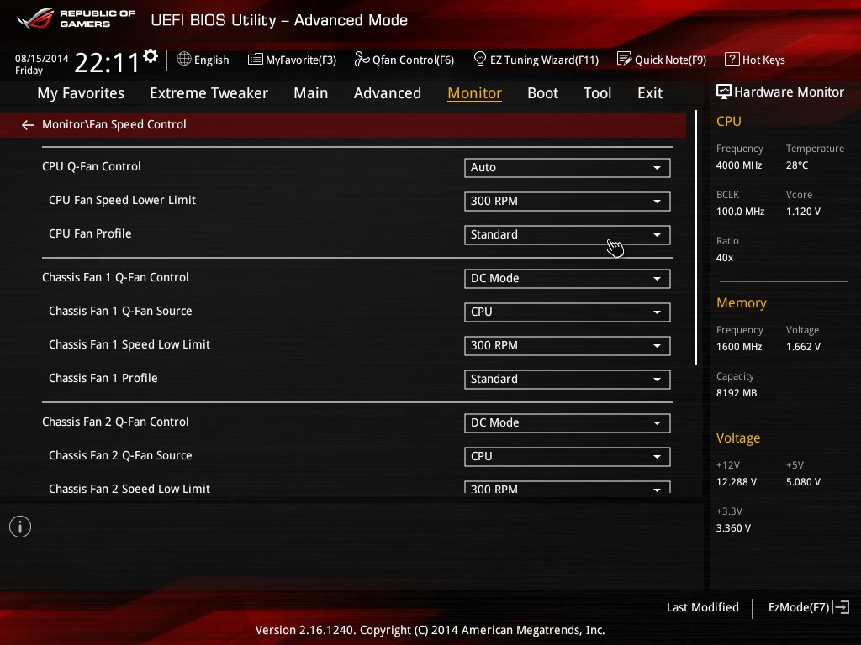Open the Main tab
861x645 pixels.
pos(311,93)
